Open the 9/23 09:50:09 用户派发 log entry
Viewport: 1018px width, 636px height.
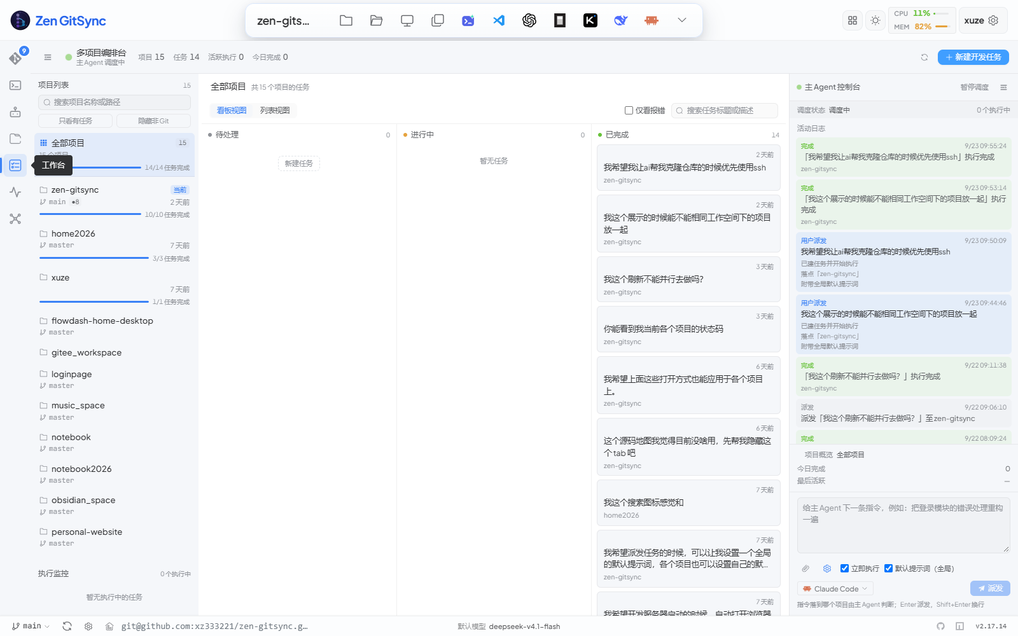(x=903, y=262)
